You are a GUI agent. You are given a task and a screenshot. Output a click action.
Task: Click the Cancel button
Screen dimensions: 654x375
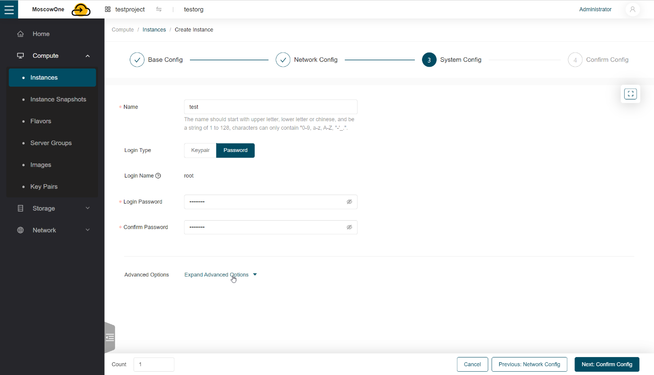click(472, 365)
